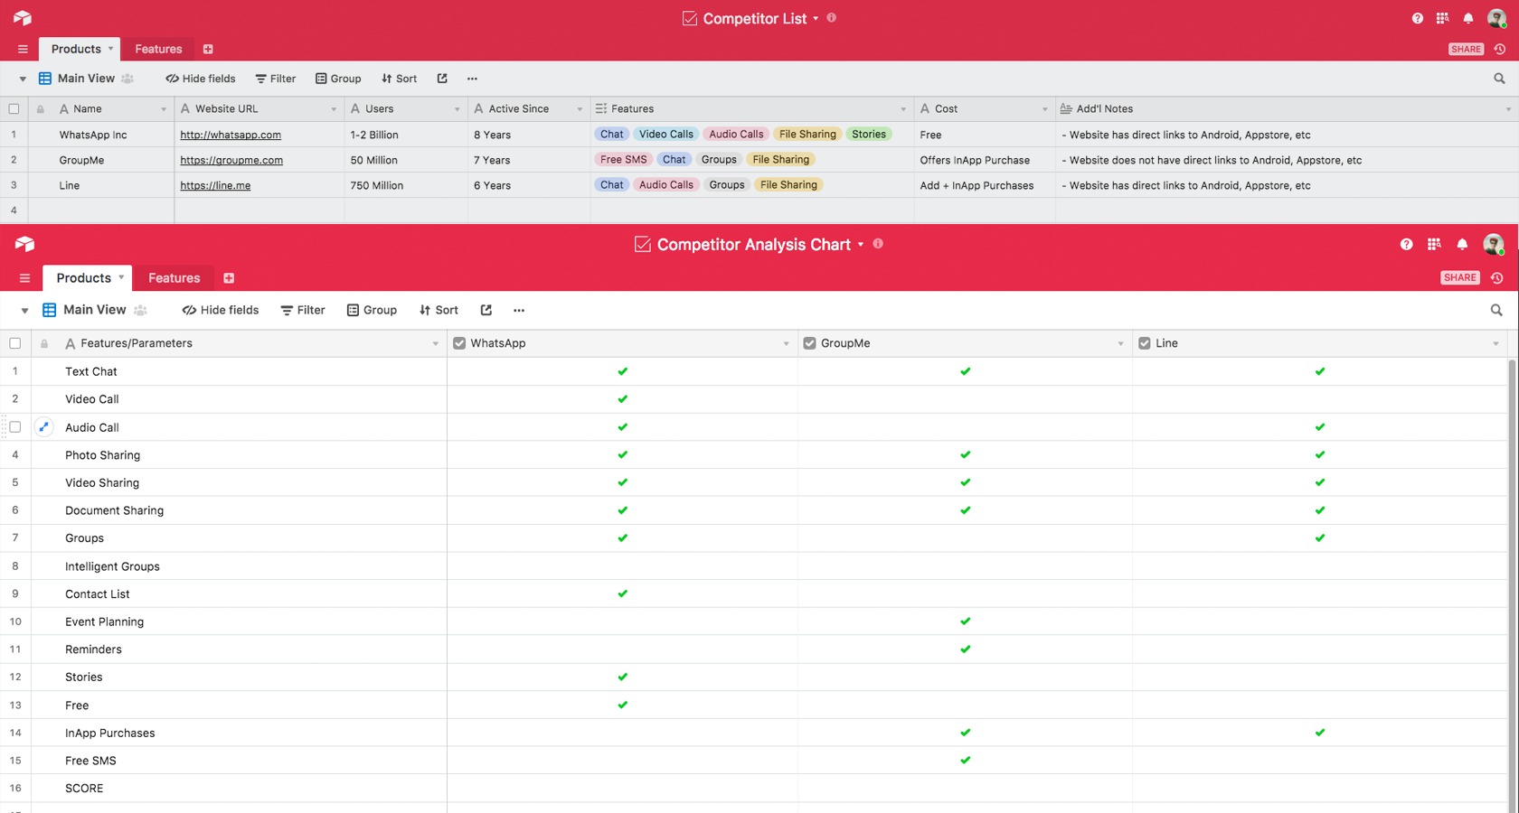Click Hide fields in Competitor Analysis Chart toolbar
The width and height of the screenshot is (1519, 813).
point(221,310)
